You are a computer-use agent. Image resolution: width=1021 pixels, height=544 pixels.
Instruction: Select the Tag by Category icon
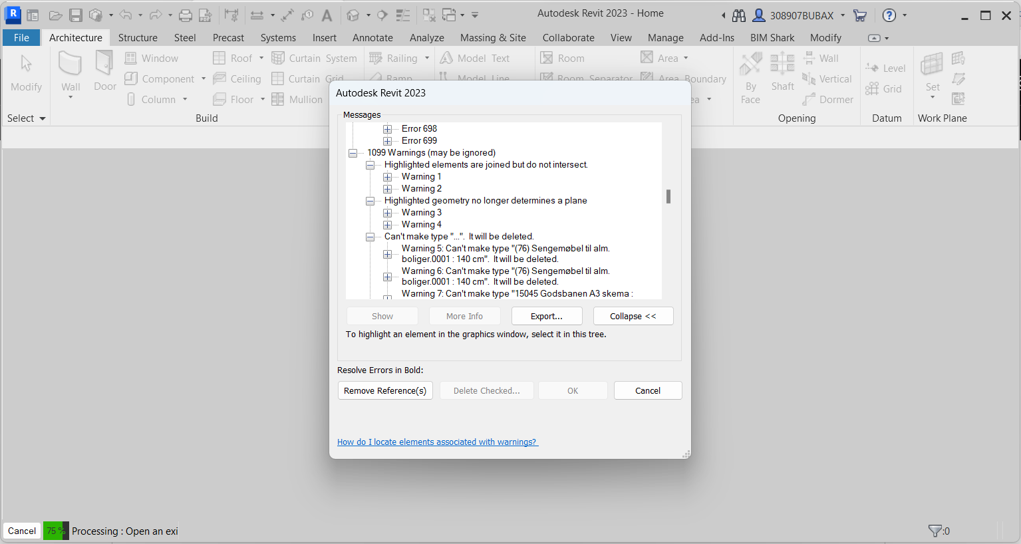307,15
